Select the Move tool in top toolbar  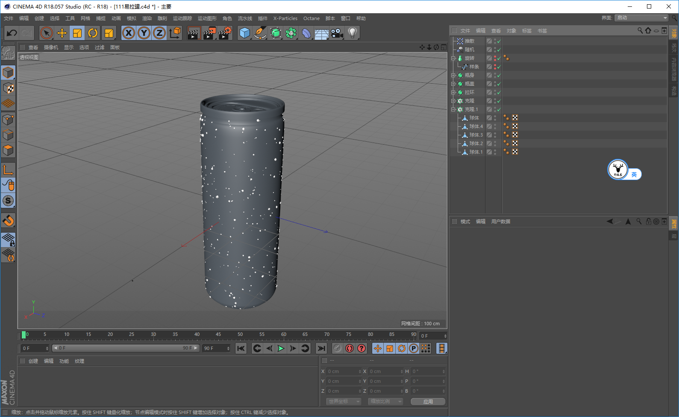(62, 33)
